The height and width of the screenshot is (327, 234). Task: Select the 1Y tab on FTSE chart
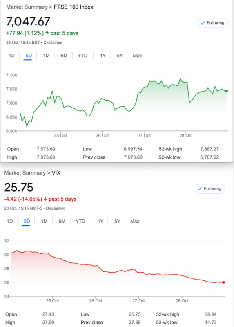(103, 56)
